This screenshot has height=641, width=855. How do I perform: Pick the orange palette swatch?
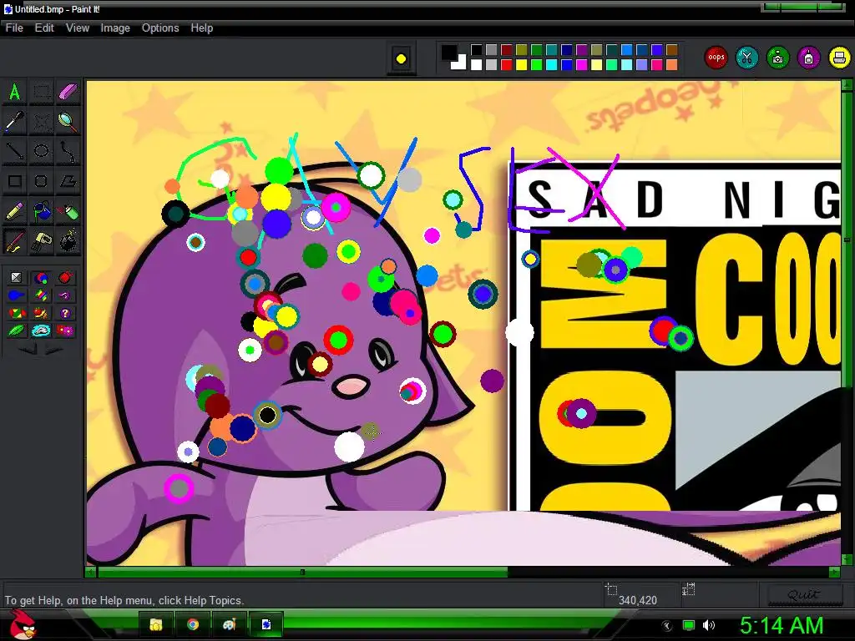672,65
